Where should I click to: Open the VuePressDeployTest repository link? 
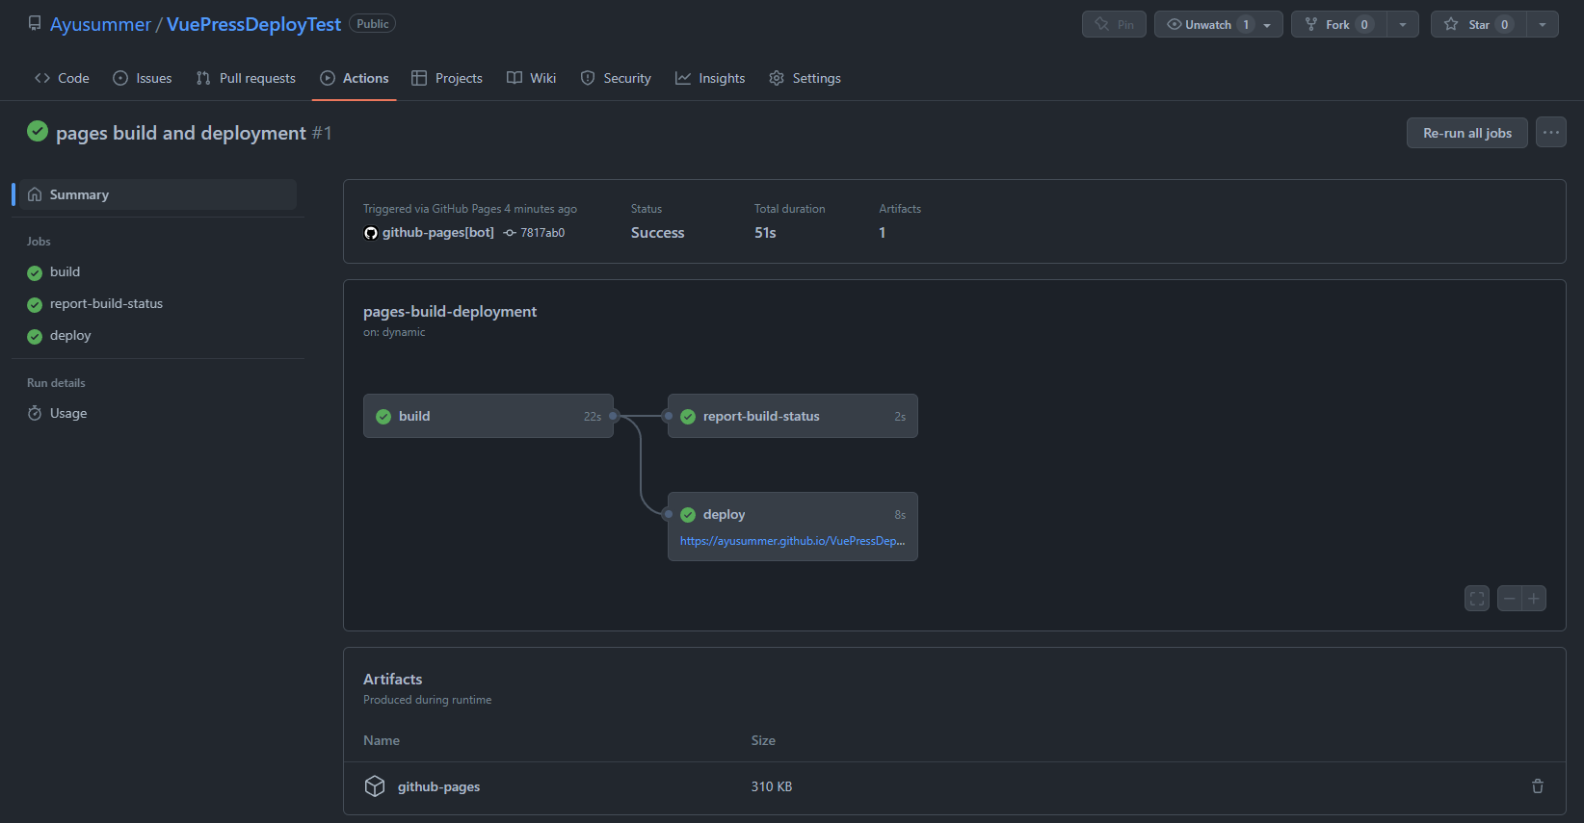pyautogui.click(x=253, y=24)
